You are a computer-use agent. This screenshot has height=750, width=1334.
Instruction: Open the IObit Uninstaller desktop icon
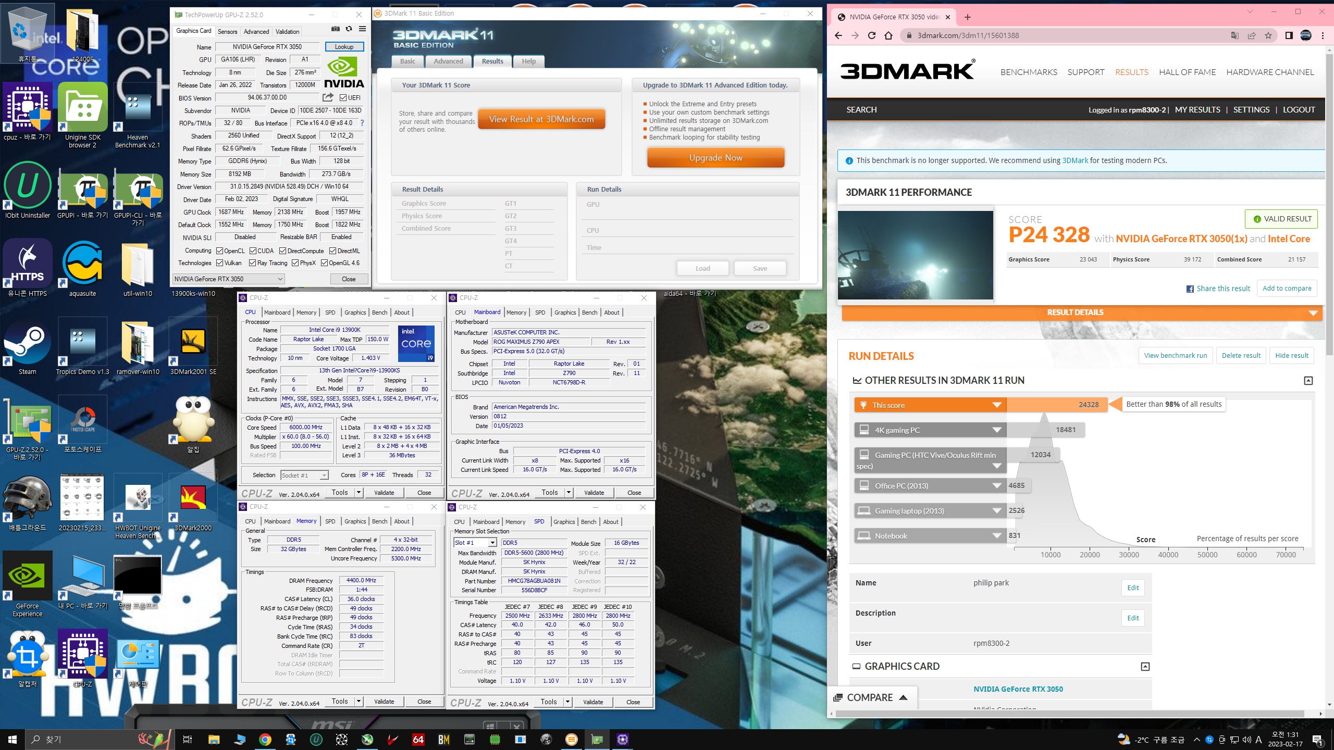[x=28, y=191]
